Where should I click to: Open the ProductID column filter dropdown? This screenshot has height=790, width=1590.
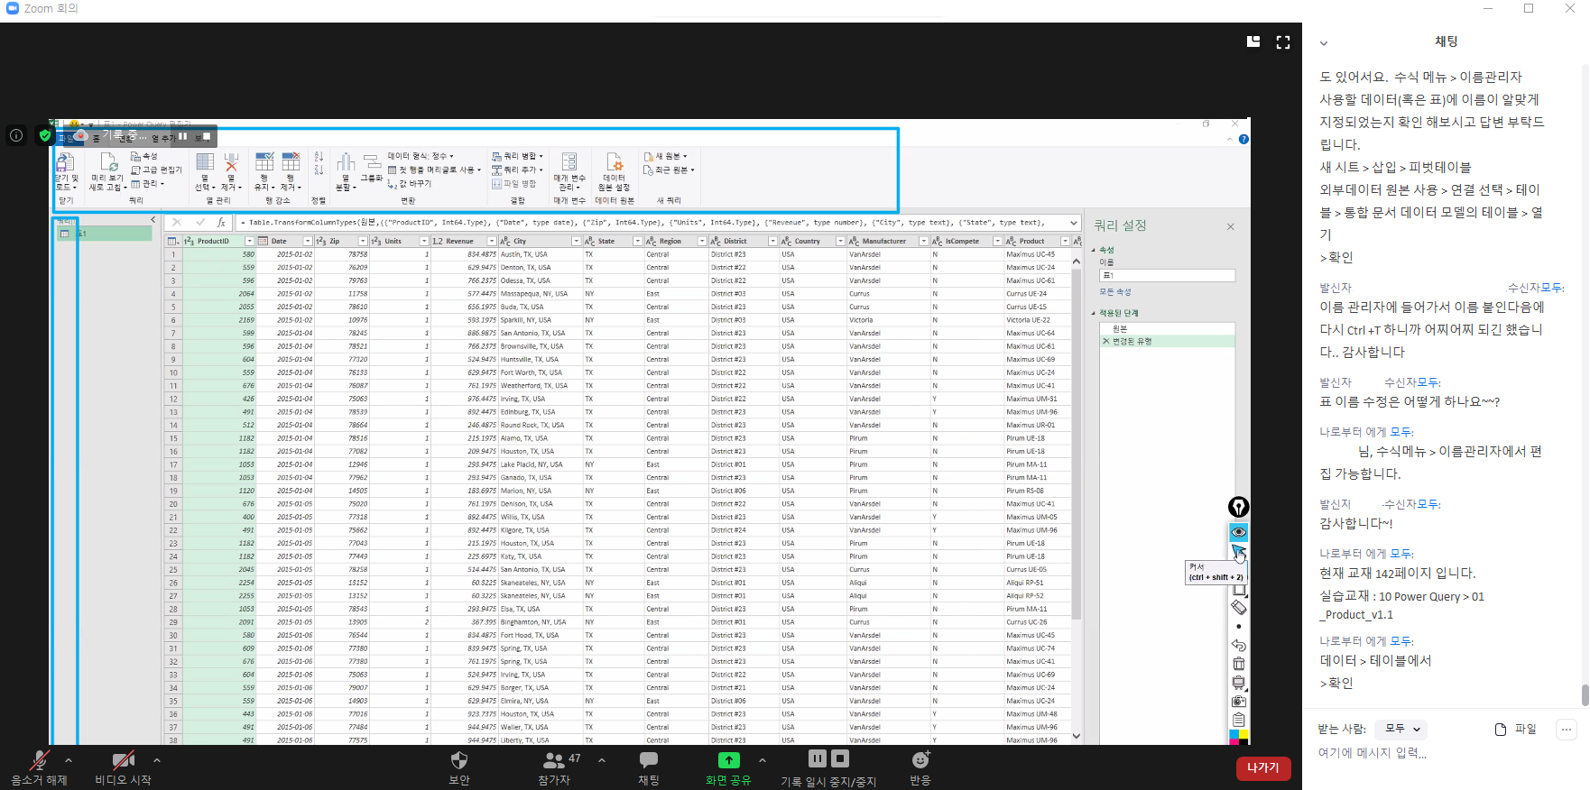(250, 242)
